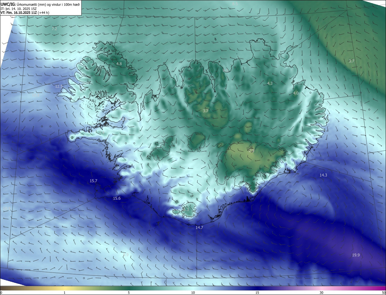Click the '4.3' value label

point(270,84)
